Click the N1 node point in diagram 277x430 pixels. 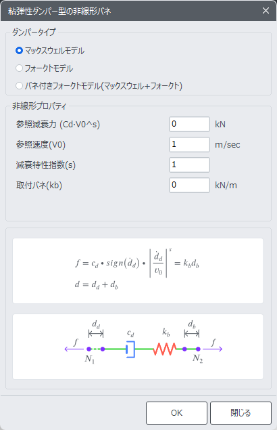[89, 349]
